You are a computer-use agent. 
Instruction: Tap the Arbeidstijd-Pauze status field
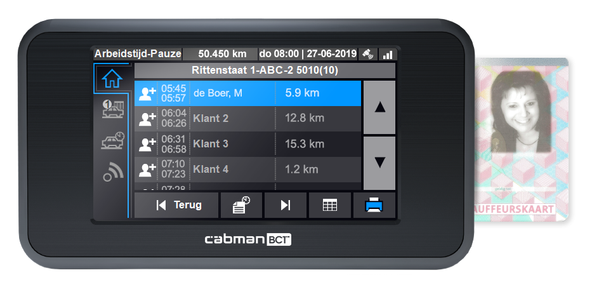coord(138,54)
